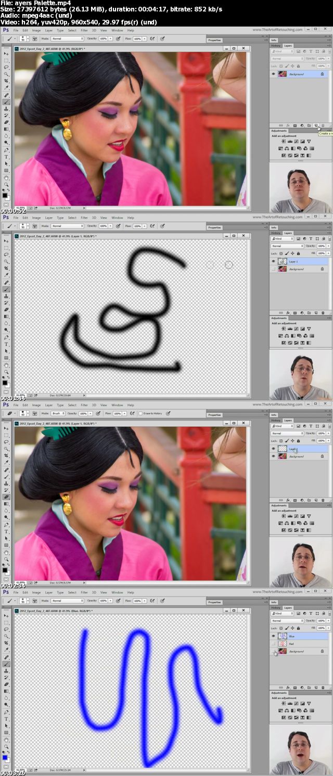Screen dimensions: 333x776
Task: Show the Background layer in the 00:03:26 frame
Action: [x=273, y=651]
